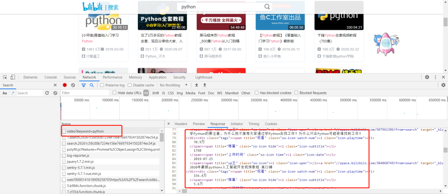Toggle the device toolbar icon
448x194 pixels.
[x=12, y=77]
